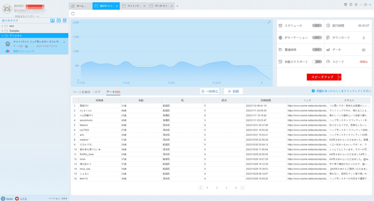Click the 投稿者 column header
Viewport: 374px width, 202px height.
100,100
